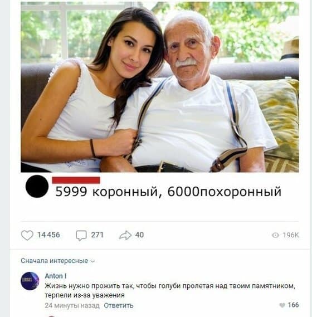The width and height of the screenshot is (312, 317).
Task: Open the couple photo attachment
Action: [x=160, y=87]
